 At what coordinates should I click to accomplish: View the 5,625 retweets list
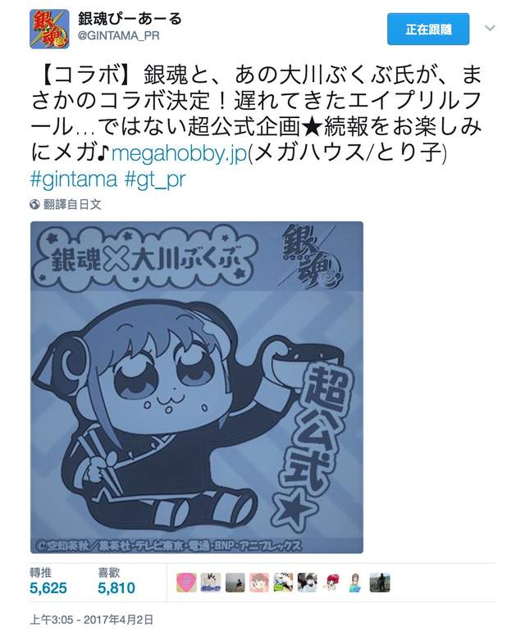[x=48, y=582]
